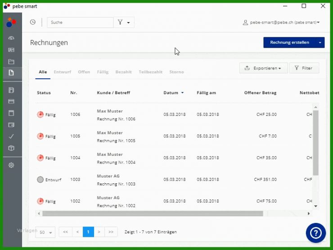Click the horizontal scrollbar under the table
The height and width of the screenshot is (250, 333).
tap(153, 214)
